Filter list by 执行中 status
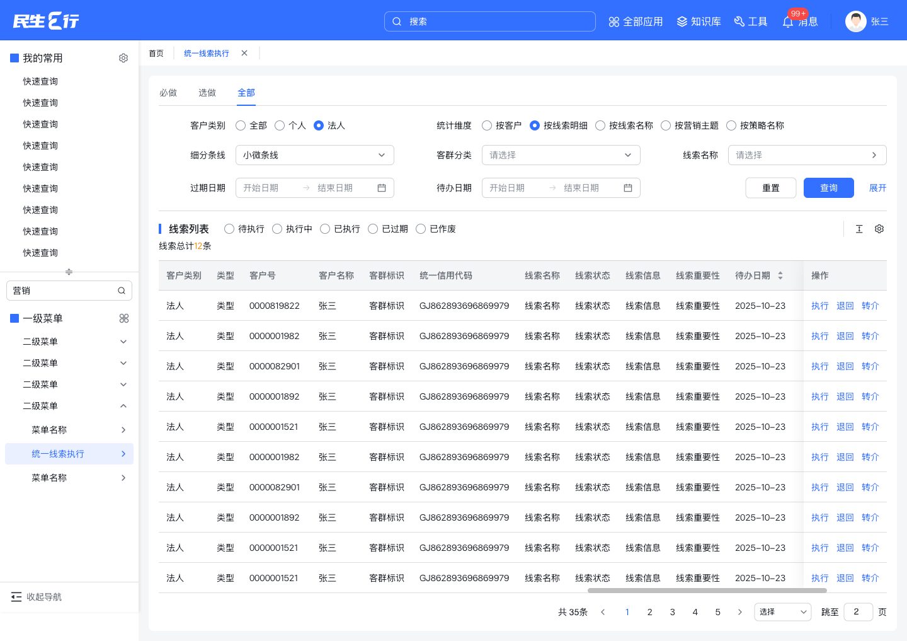Viewport: 907px width, 641px height. pyautogui.click(x=277, y=229)
